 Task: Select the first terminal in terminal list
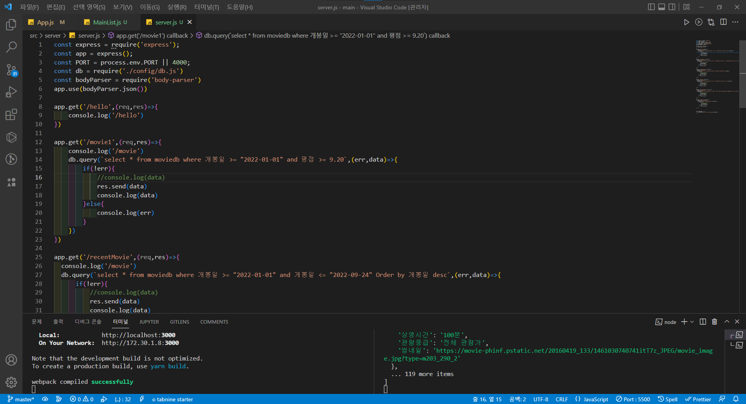tap(736, 335)
